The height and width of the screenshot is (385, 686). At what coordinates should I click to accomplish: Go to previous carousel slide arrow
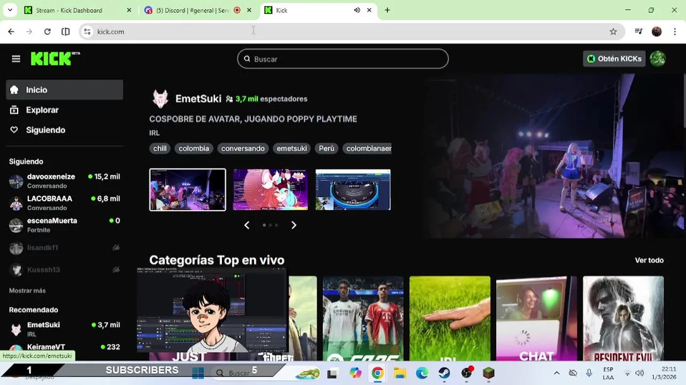click(x=247, y=225)
